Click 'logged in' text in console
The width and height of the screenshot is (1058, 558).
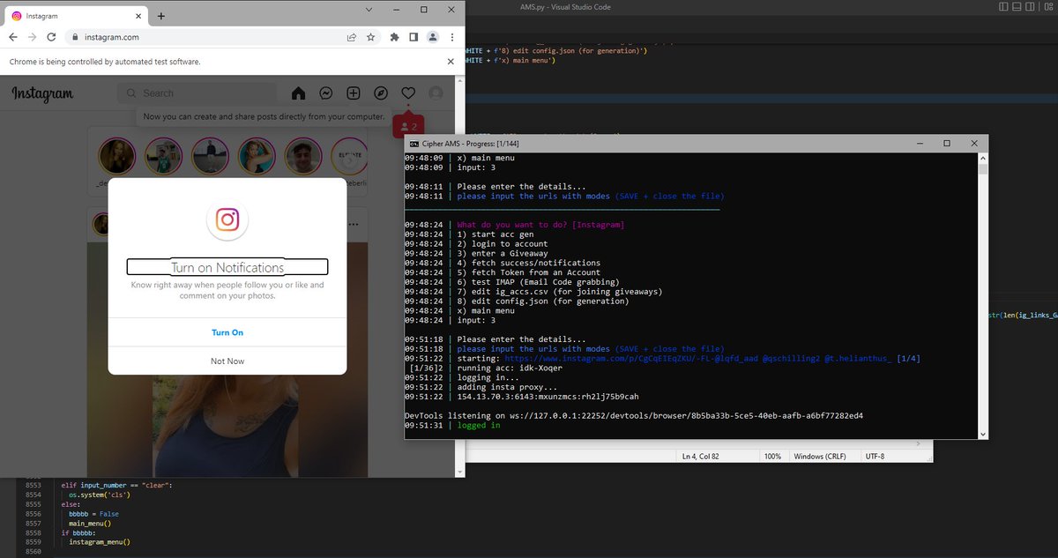pyautogui.click(x=479, y=426)
